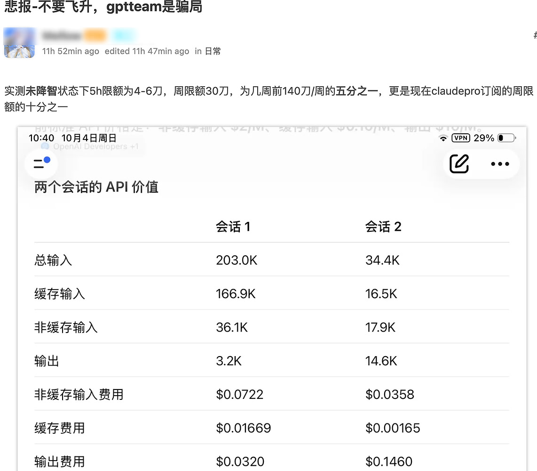
Task: Open the sidebar menu icon with blue dot
Action: click(41, 163)
